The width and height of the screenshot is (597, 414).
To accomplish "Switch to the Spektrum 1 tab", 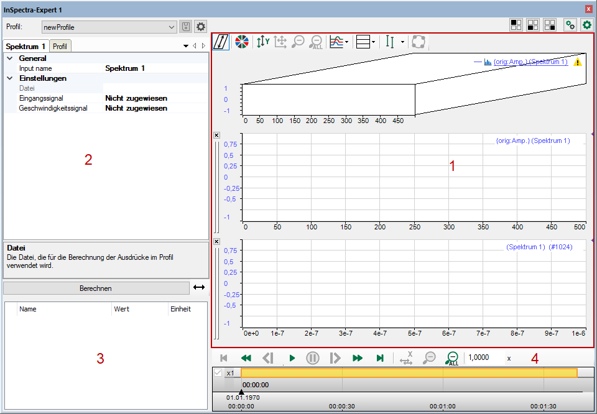I will coord(26,47).
